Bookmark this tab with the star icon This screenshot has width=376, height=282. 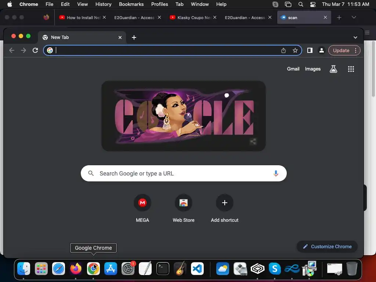tap(295, 50)
